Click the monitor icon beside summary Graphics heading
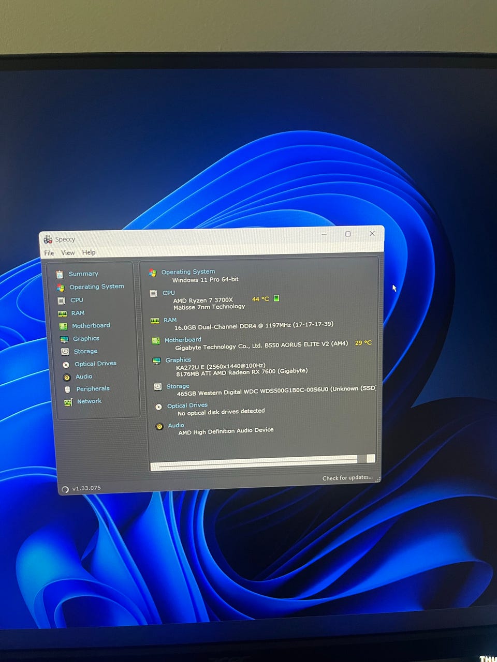The height and width of the screenshot is (662, 497). [x=157, y=361]
